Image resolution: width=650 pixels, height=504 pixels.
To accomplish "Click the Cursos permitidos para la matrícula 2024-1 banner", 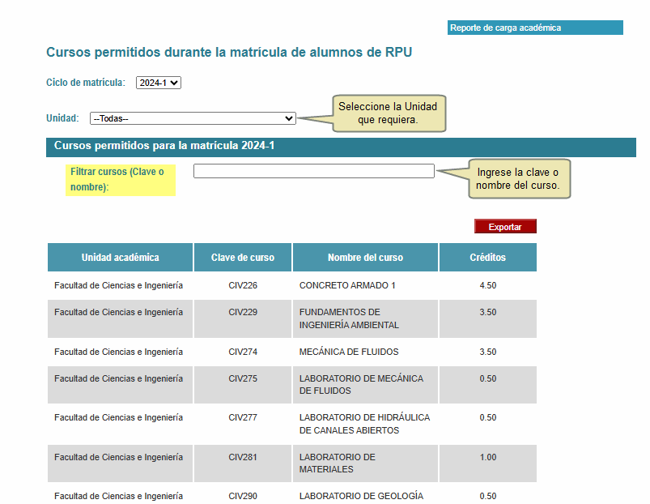I will point(341,147).
